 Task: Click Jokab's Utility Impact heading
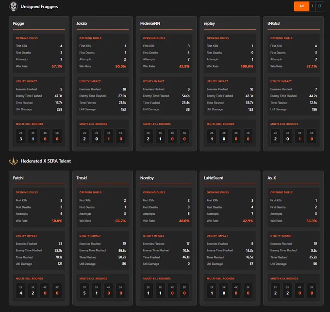click(x=90, y=81)
